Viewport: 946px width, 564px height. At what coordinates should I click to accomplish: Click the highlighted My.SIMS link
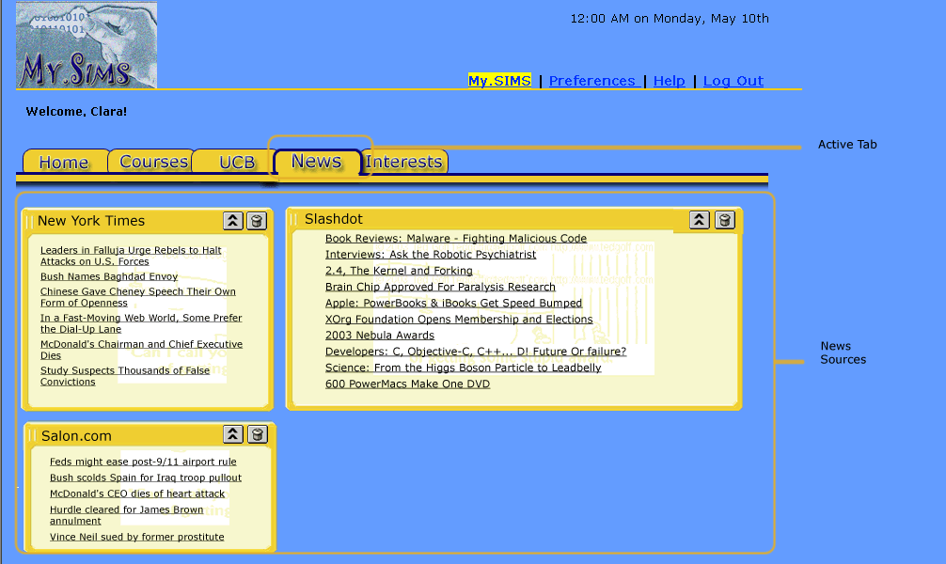click(x=499, y=81)
